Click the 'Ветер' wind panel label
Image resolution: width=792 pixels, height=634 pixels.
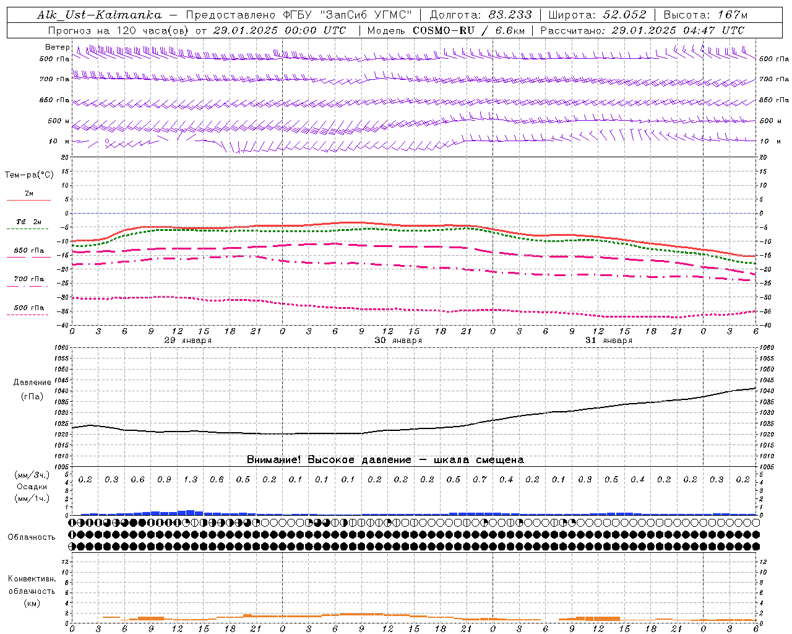click(x=58, y=47)
